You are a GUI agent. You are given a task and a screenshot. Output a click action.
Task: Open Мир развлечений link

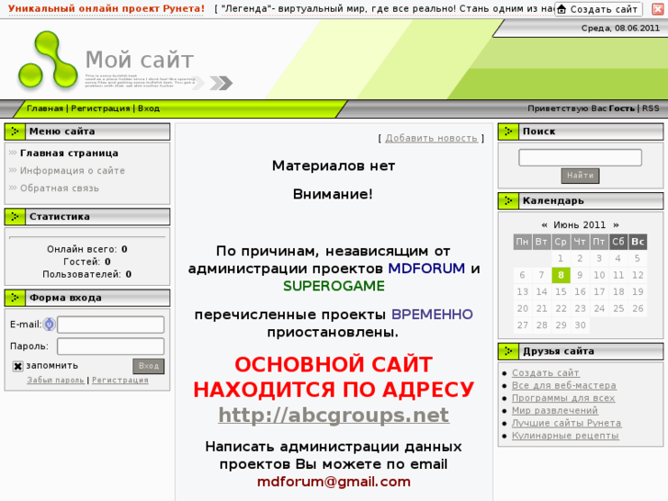click(555, 410)
